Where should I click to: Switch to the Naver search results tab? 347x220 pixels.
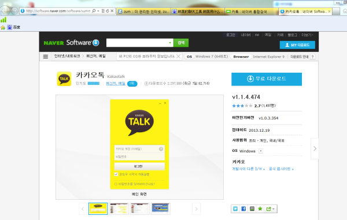tap(252, 12)
